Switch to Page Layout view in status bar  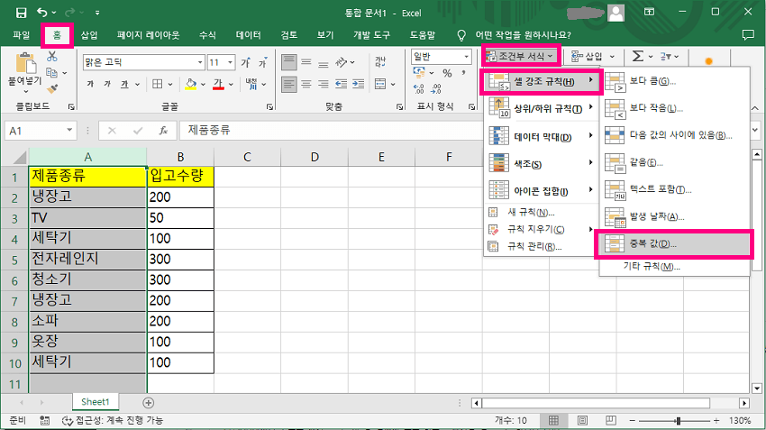click(x=582, y=420)
